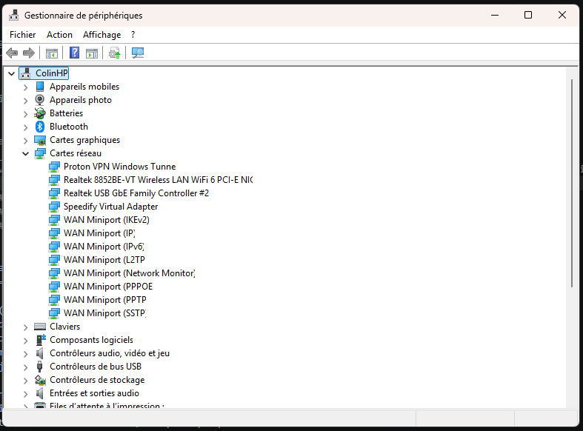This screenshot has height=431, width=583.
Task: Expand the Claviers category
Action: click(x=25, y=327)
